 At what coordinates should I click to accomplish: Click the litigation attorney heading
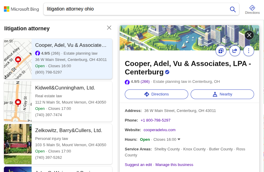27,29
